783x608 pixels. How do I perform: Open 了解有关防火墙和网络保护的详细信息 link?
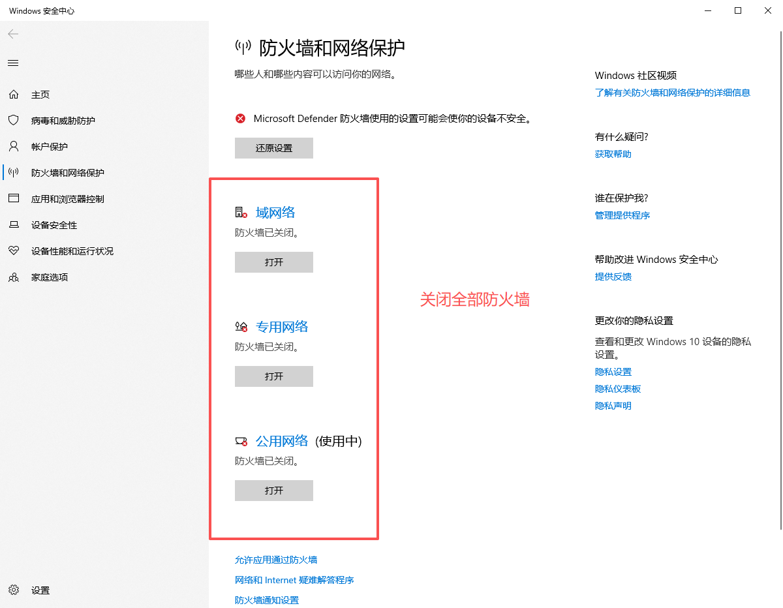[673, 93]
